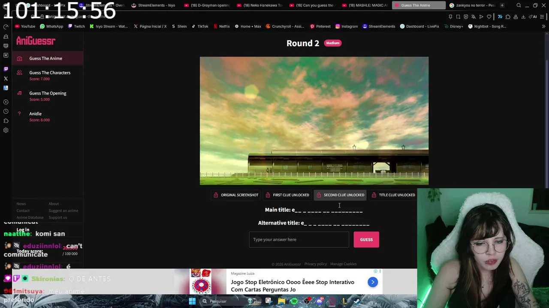Image resolution: width=549 pixels, height=308 pixels.
Task: Click the toolbar heart icon
Action: click(x=489, y=17)
